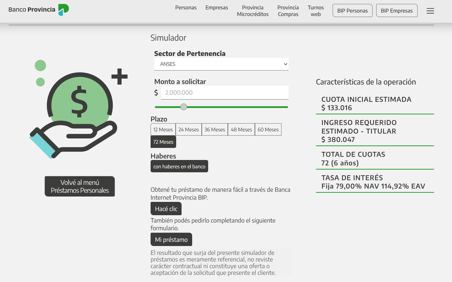The width and height of the screenshot is (452, 282).
Task: Open the Turnos web menu item
Action: (315, 10)
